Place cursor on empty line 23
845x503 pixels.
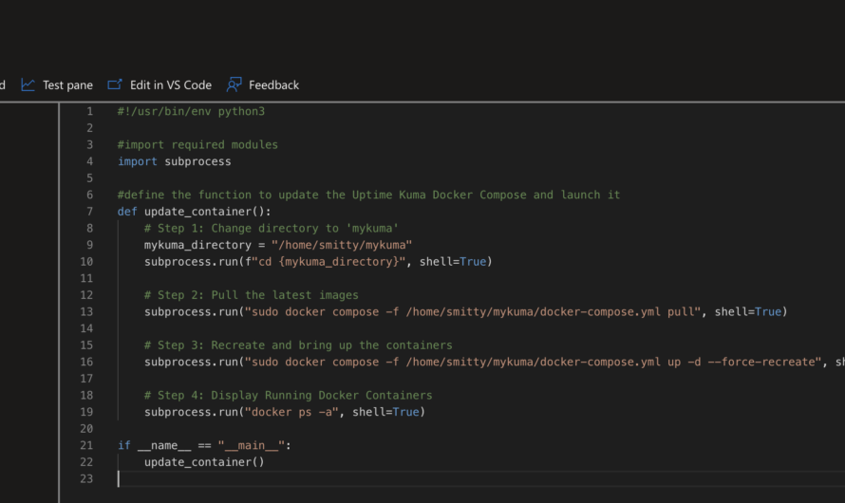point(479,478)
